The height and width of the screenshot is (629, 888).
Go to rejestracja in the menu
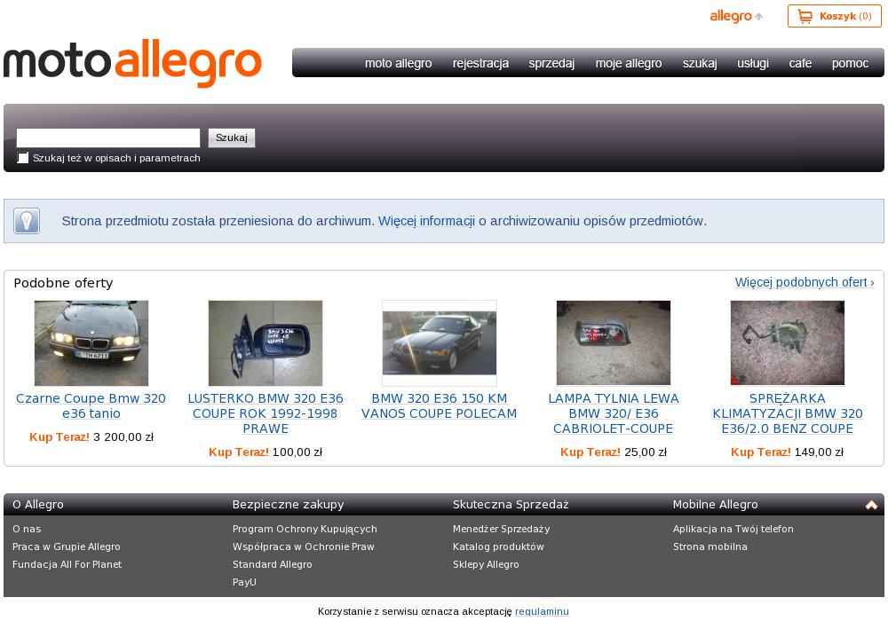tap(480, 63)
